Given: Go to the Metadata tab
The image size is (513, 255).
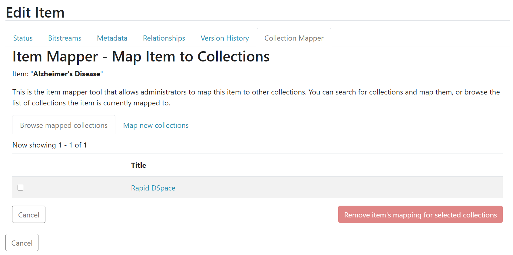Looking at the screenshot, I should click(112, 38).
